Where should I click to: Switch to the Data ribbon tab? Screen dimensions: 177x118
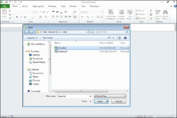(63, 6)
